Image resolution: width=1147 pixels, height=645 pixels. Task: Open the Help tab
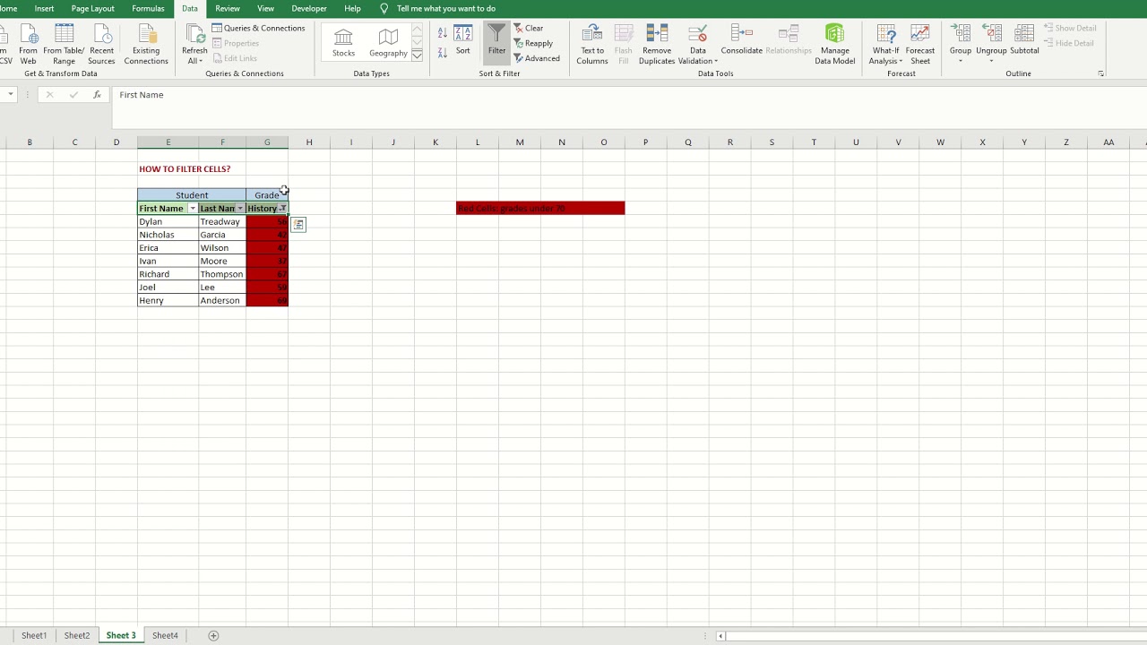point(352,8)
